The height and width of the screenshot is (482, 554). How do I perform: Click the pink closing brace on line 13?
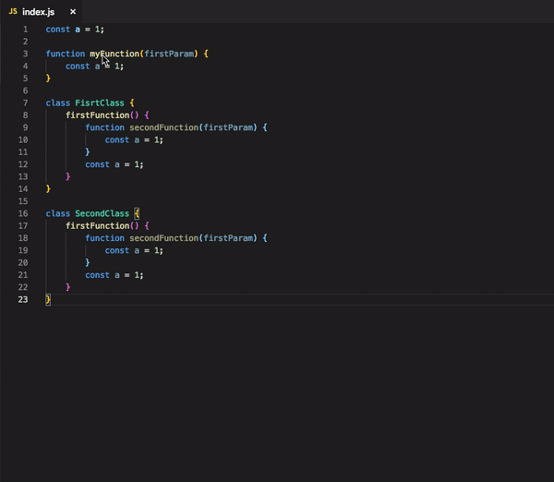click(x=67, y=176)
